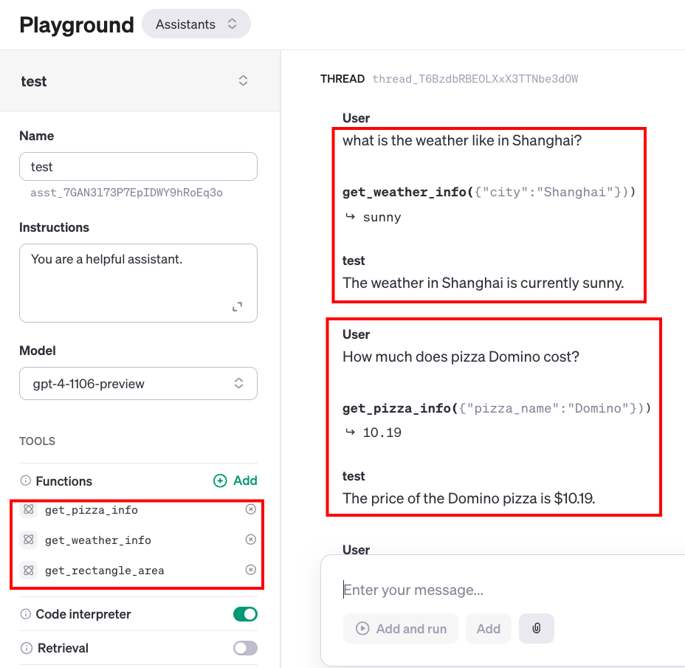Click the attach file paperclip icon
The width and height of the screenshot is (685, 668).
pos(537,628)
